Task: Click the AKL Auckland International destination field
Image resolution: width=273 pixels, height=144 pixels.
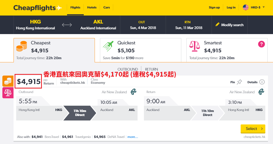Action: coord(98,25)
